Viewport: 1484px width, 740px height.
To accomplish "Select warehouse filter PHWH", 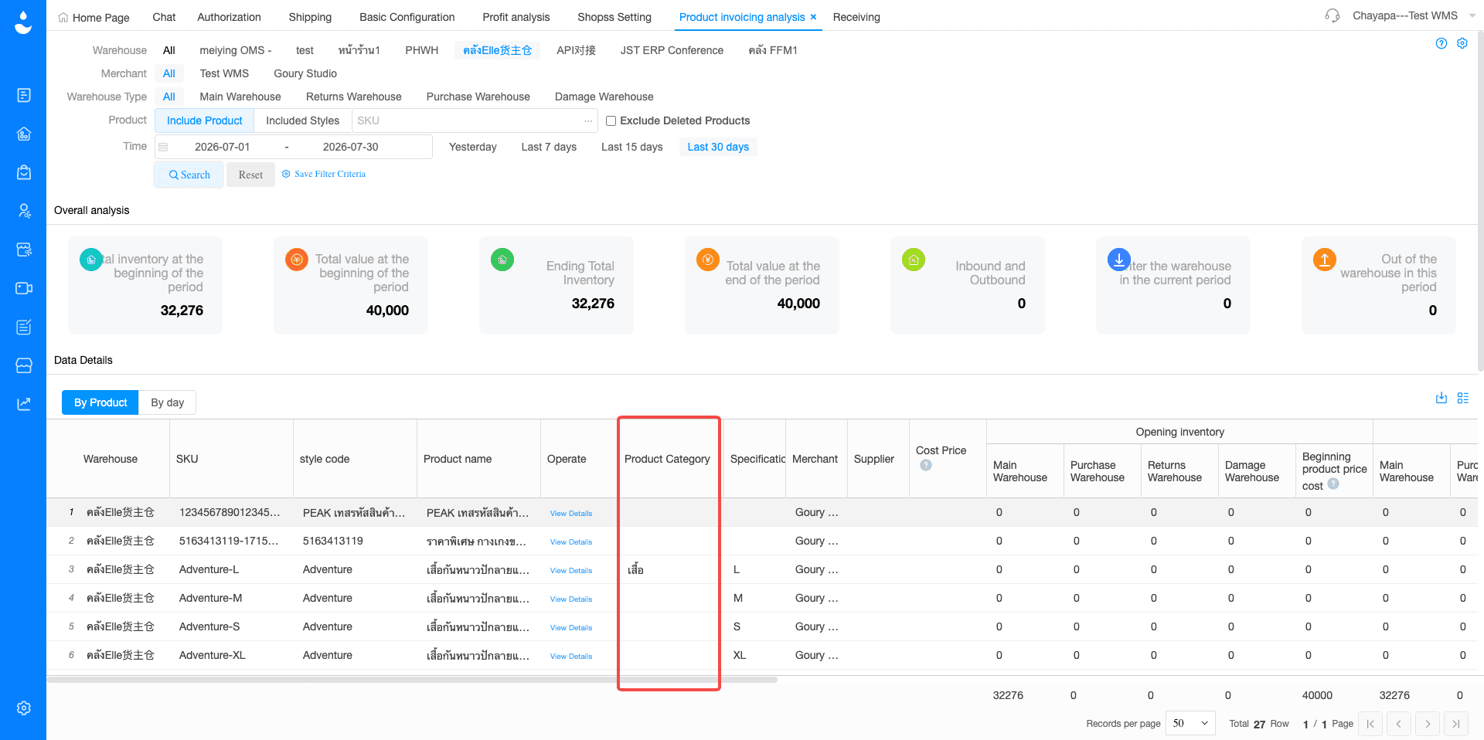I will click(422, 50).
